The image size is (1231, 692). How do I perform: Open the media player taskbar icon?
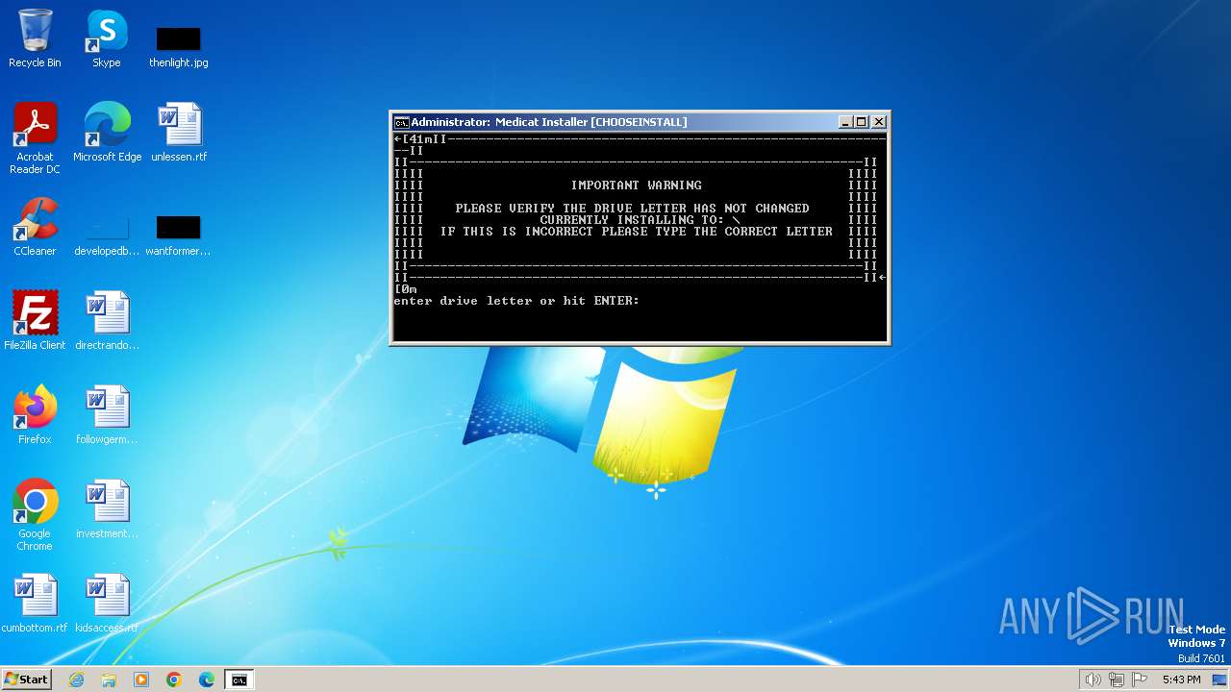pyautogui.click(x=141, y=680)
